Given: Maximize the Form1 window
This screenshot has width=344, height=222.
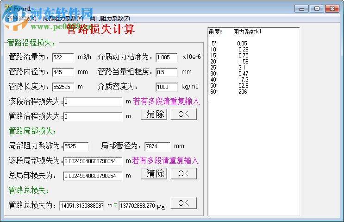Looking at the screenshot, I should (317, 9).
